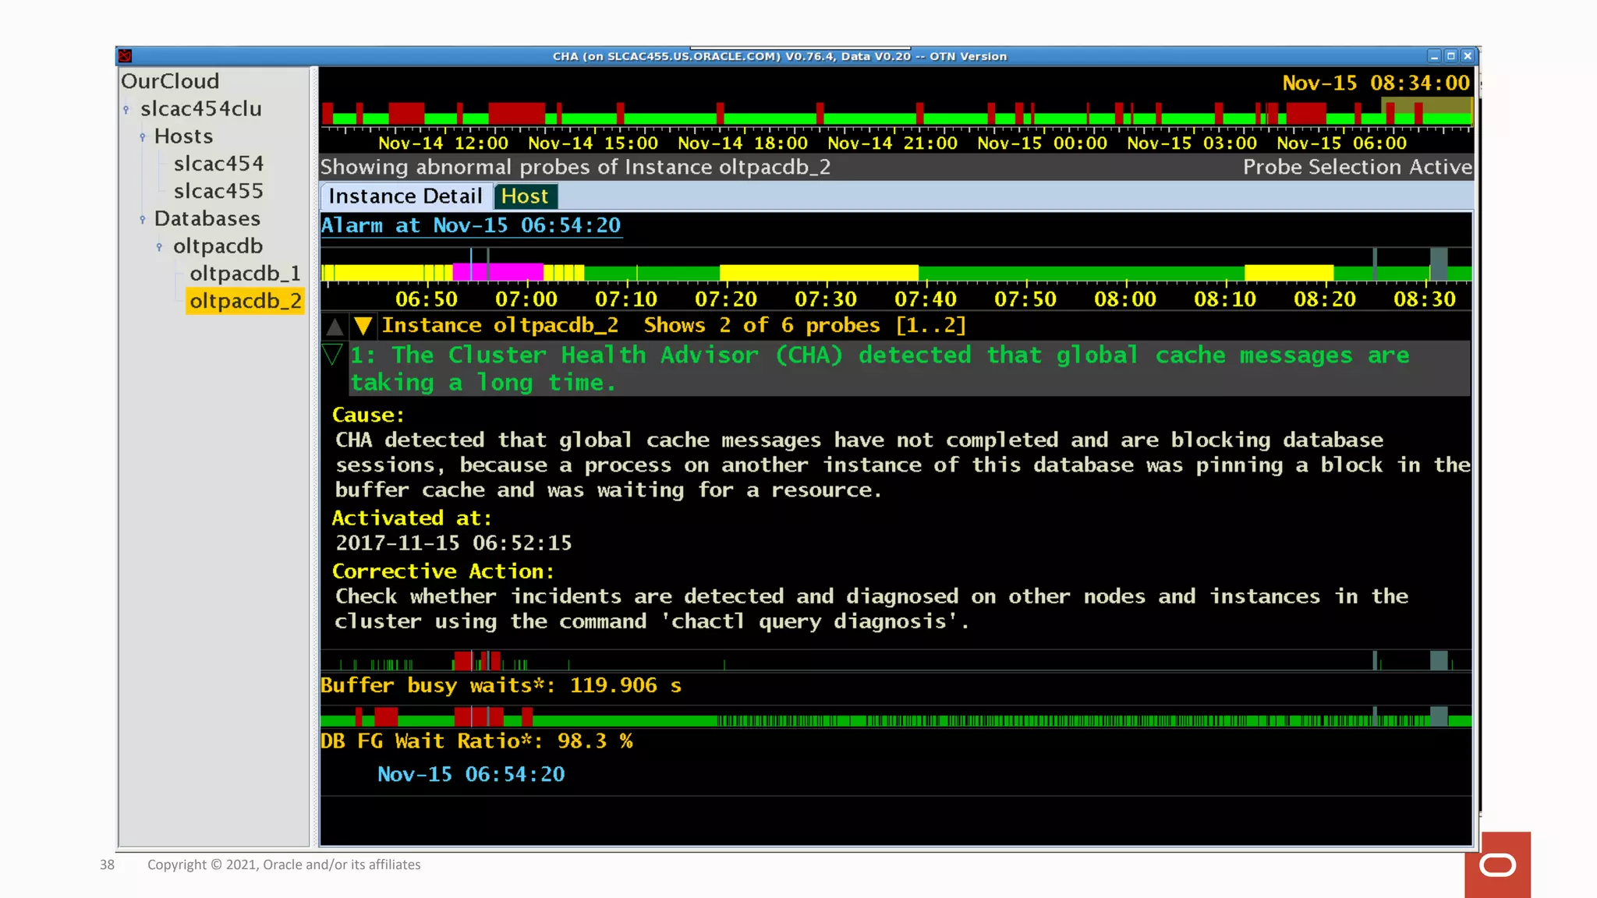The height and width of the screenshot is (898, 1597).
Task: Select the highlighted oltpacdb_2 instance
Action: tap(245, 301)
